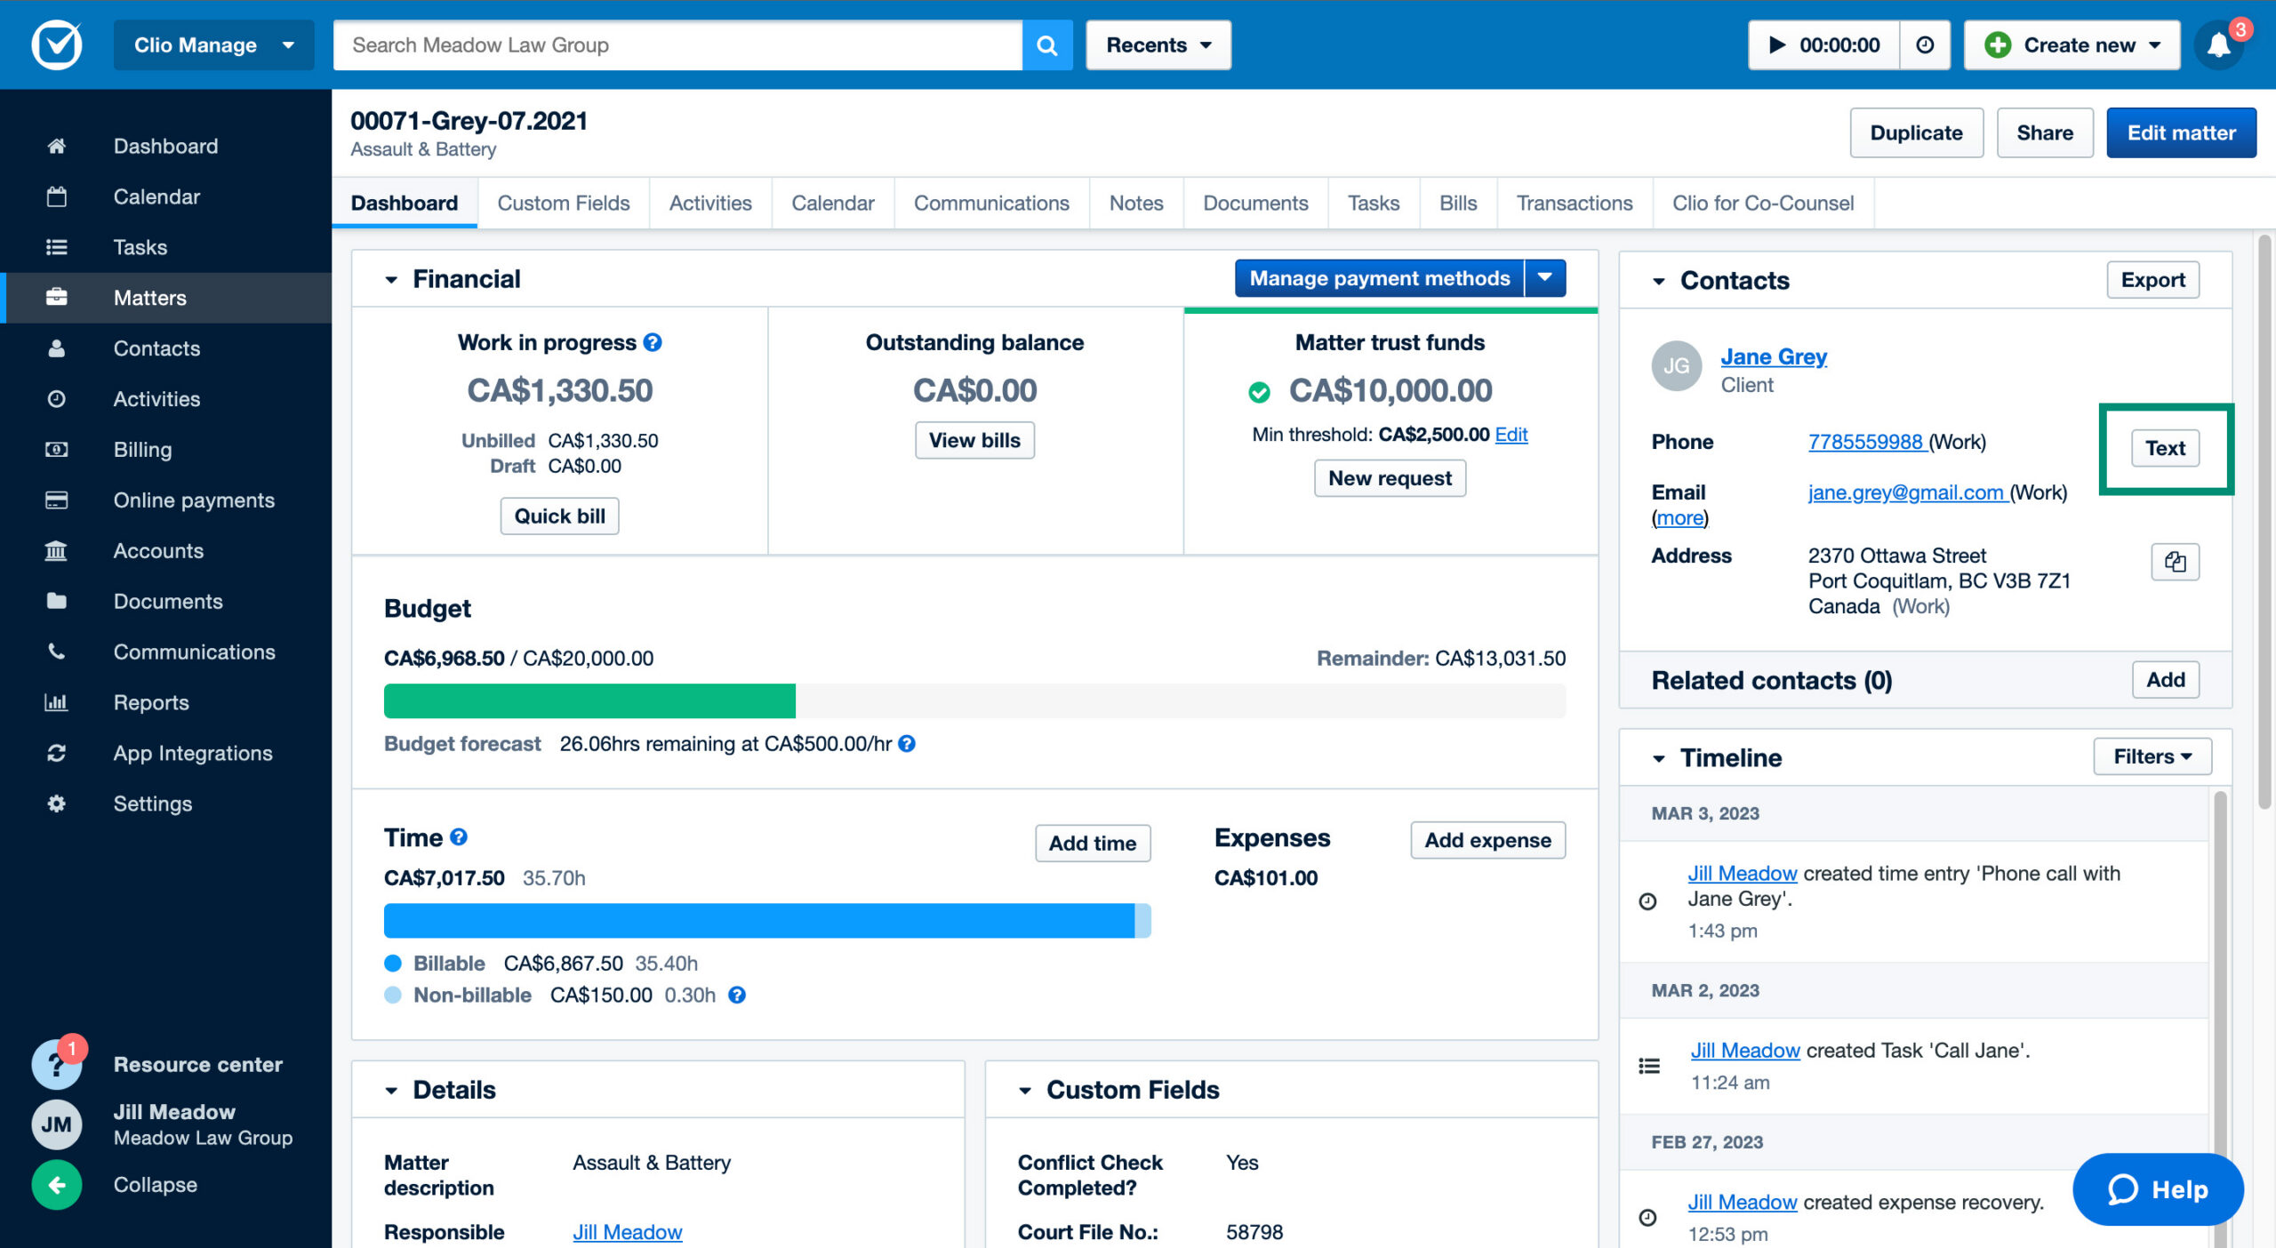The height and width of the screenshot is (1248, 2276).
Task: Switch to the matter Activities tab
Action: (x=710, y=203)
